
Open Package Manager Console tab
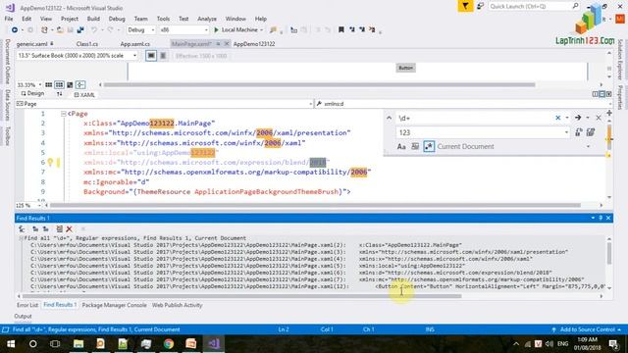pos(114,305)
